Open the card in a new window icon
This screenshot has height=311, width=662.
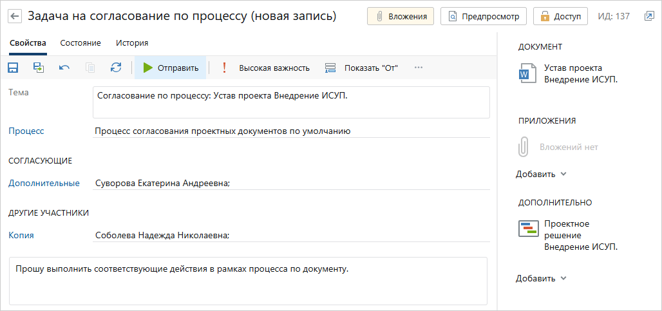(x=648, y=16)
